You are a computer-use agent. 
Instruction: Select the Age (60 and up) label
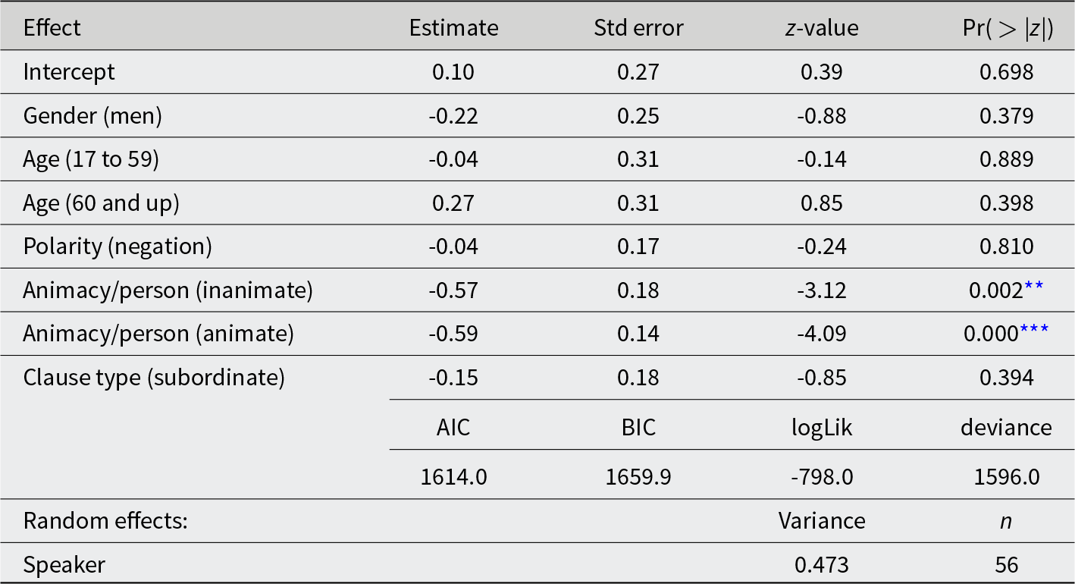click(x=102, y=203)
